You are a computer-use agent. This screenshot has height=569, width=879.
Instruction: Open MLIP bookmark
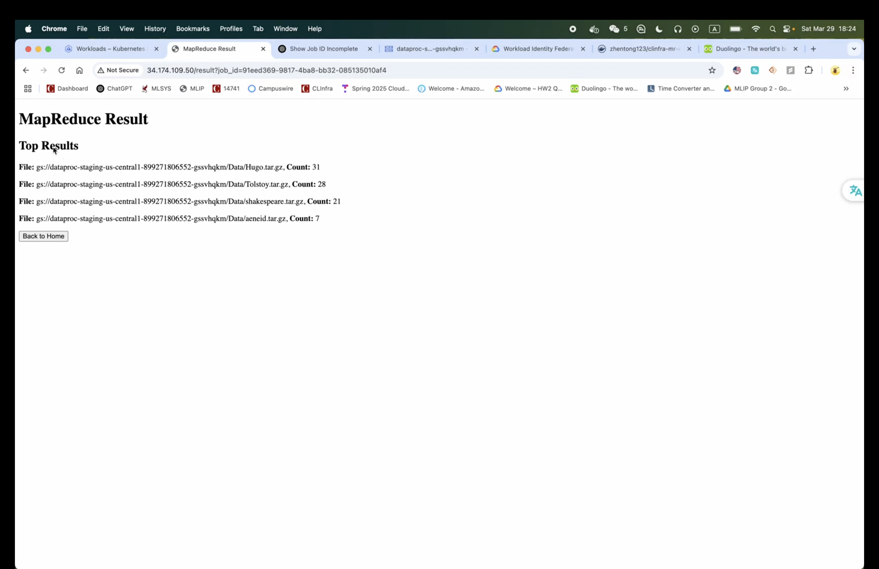192,89
